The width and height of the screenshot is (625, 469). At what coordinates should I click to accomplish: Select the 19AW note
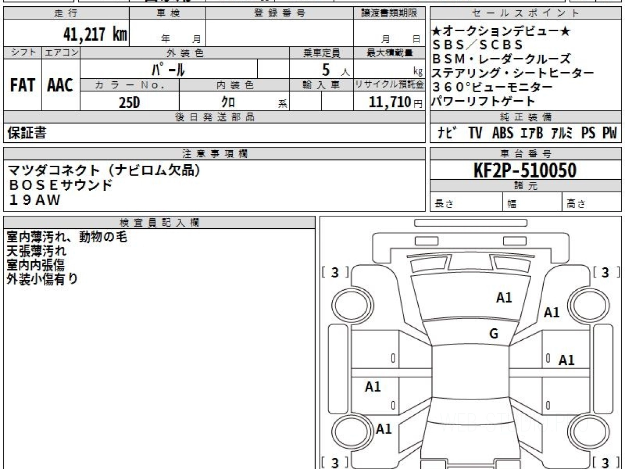pos(34,200)
